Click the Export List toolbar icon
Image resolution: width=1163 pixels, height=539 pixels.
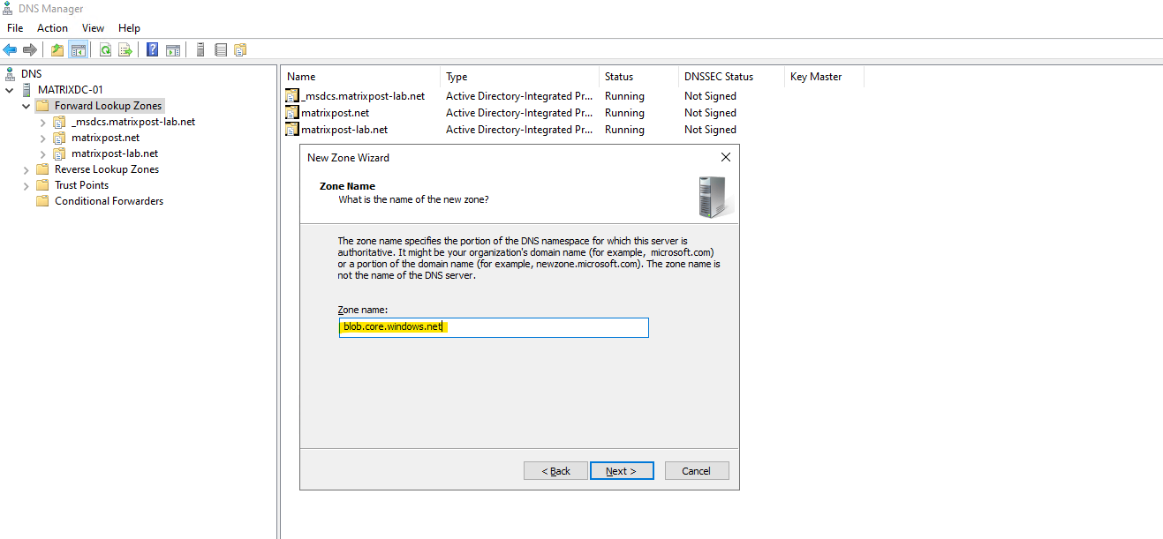coord(125,50)
